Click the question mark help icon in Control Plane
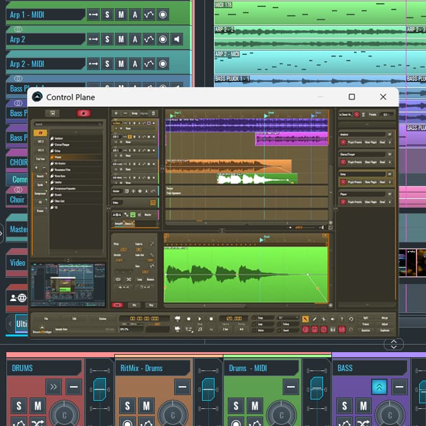 coord(342,319)
